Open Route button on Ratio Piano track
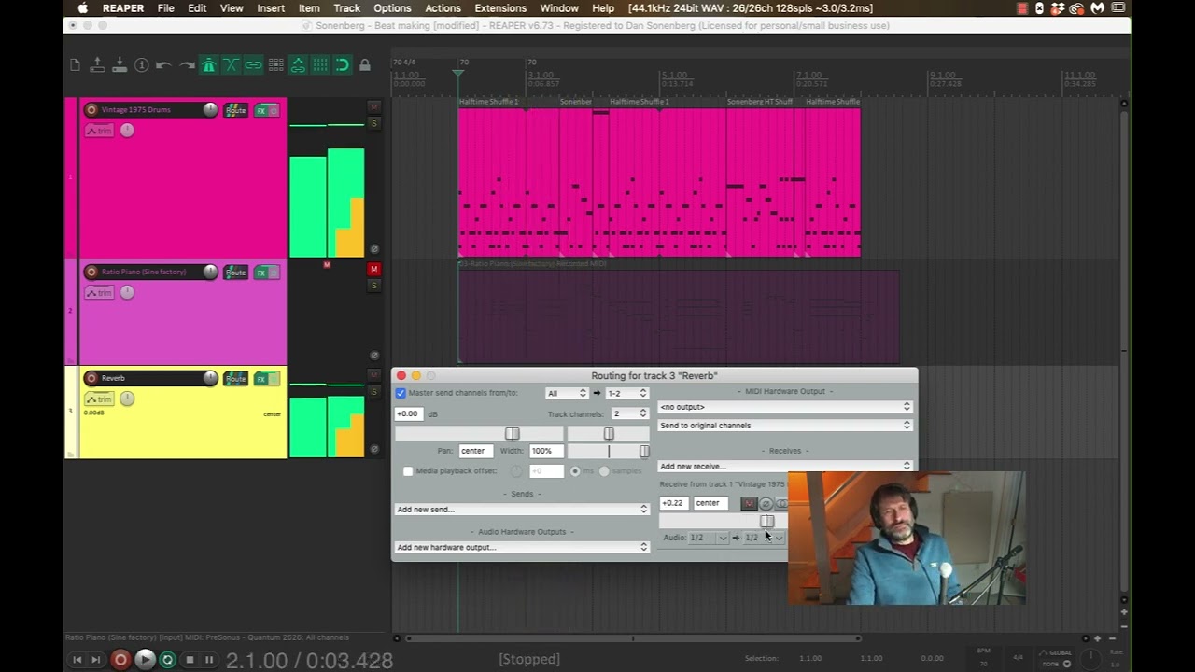This screenshot has height=672, width=1195. 235,273
